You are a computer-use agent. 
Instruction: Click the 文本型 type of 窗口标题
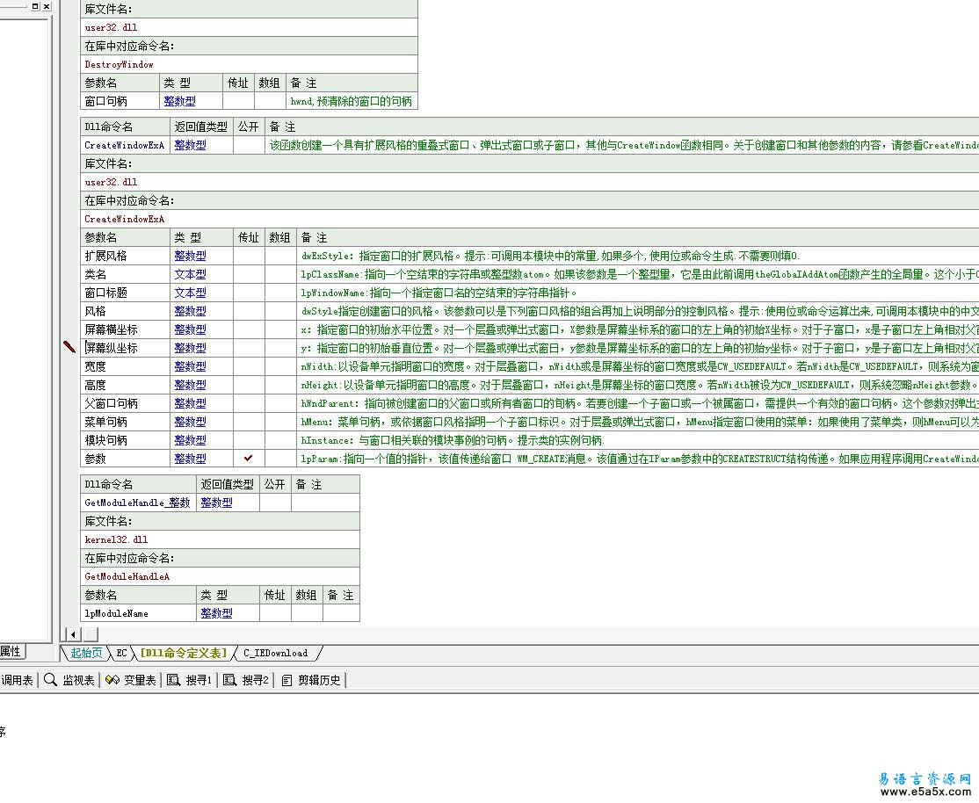[x=190, y=293]
